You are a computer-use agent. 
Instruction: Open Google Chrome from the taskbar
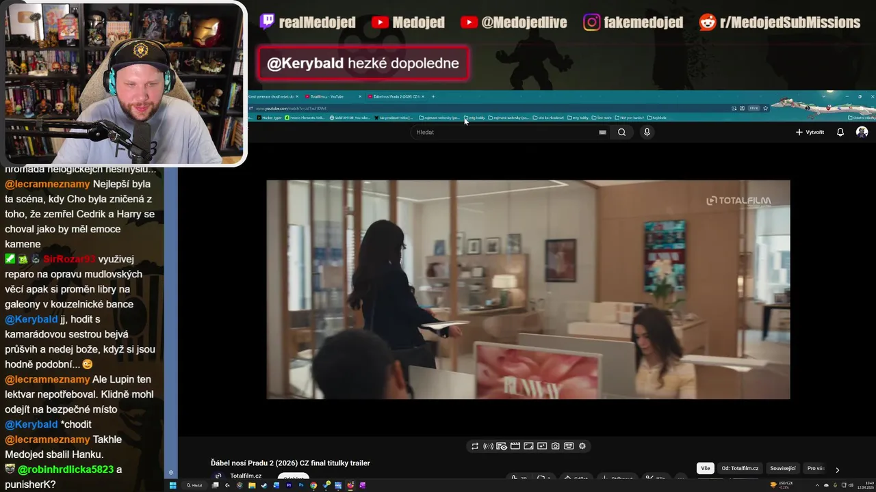(313, 485)
